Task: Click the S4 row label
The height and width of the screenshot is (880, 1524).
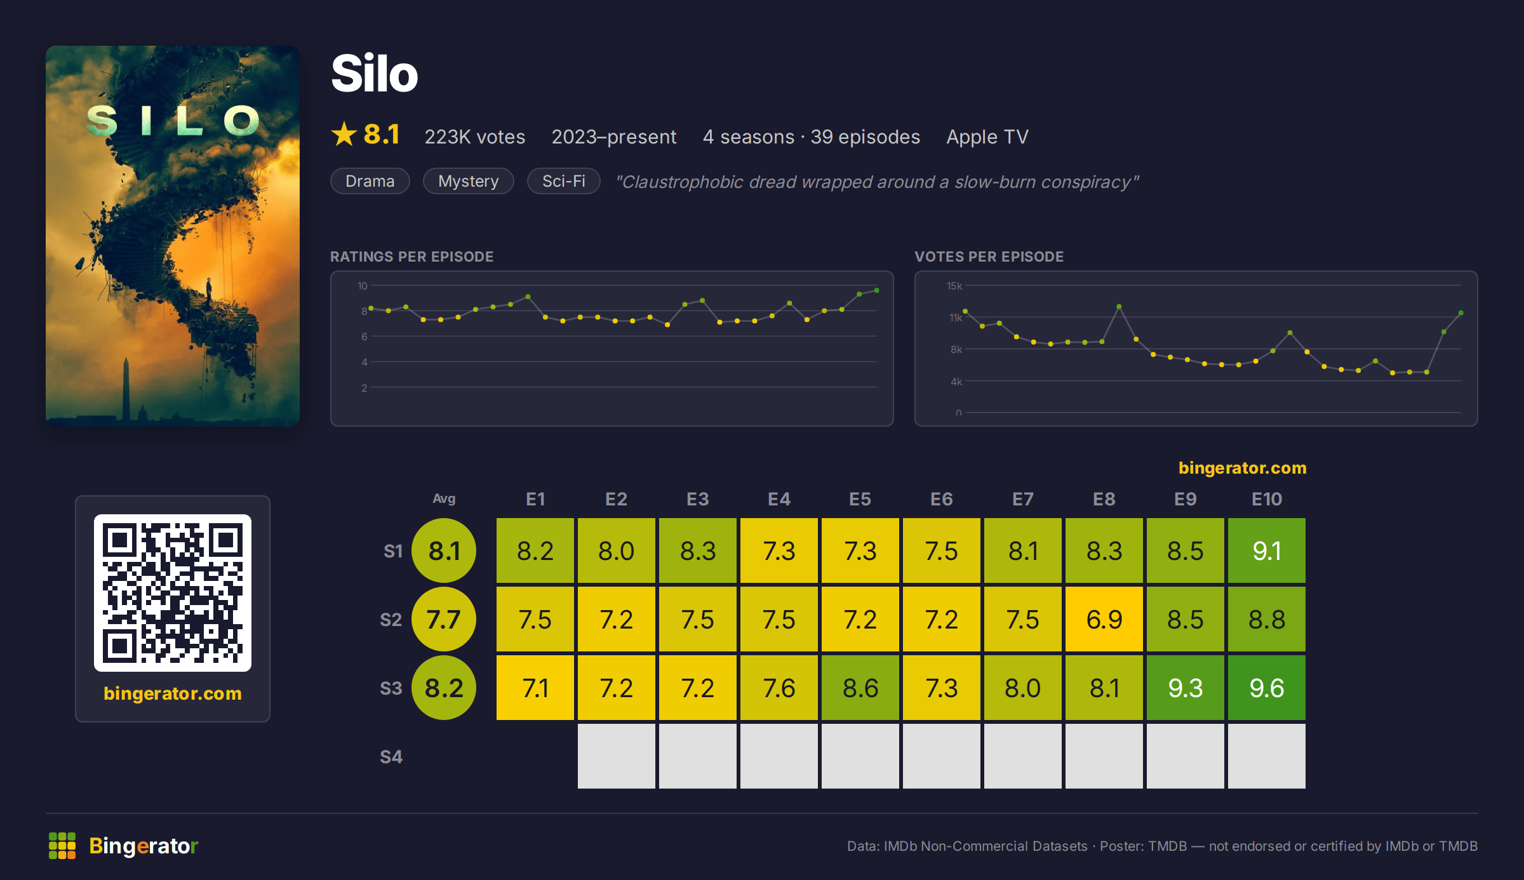Action: pos(391,757)
